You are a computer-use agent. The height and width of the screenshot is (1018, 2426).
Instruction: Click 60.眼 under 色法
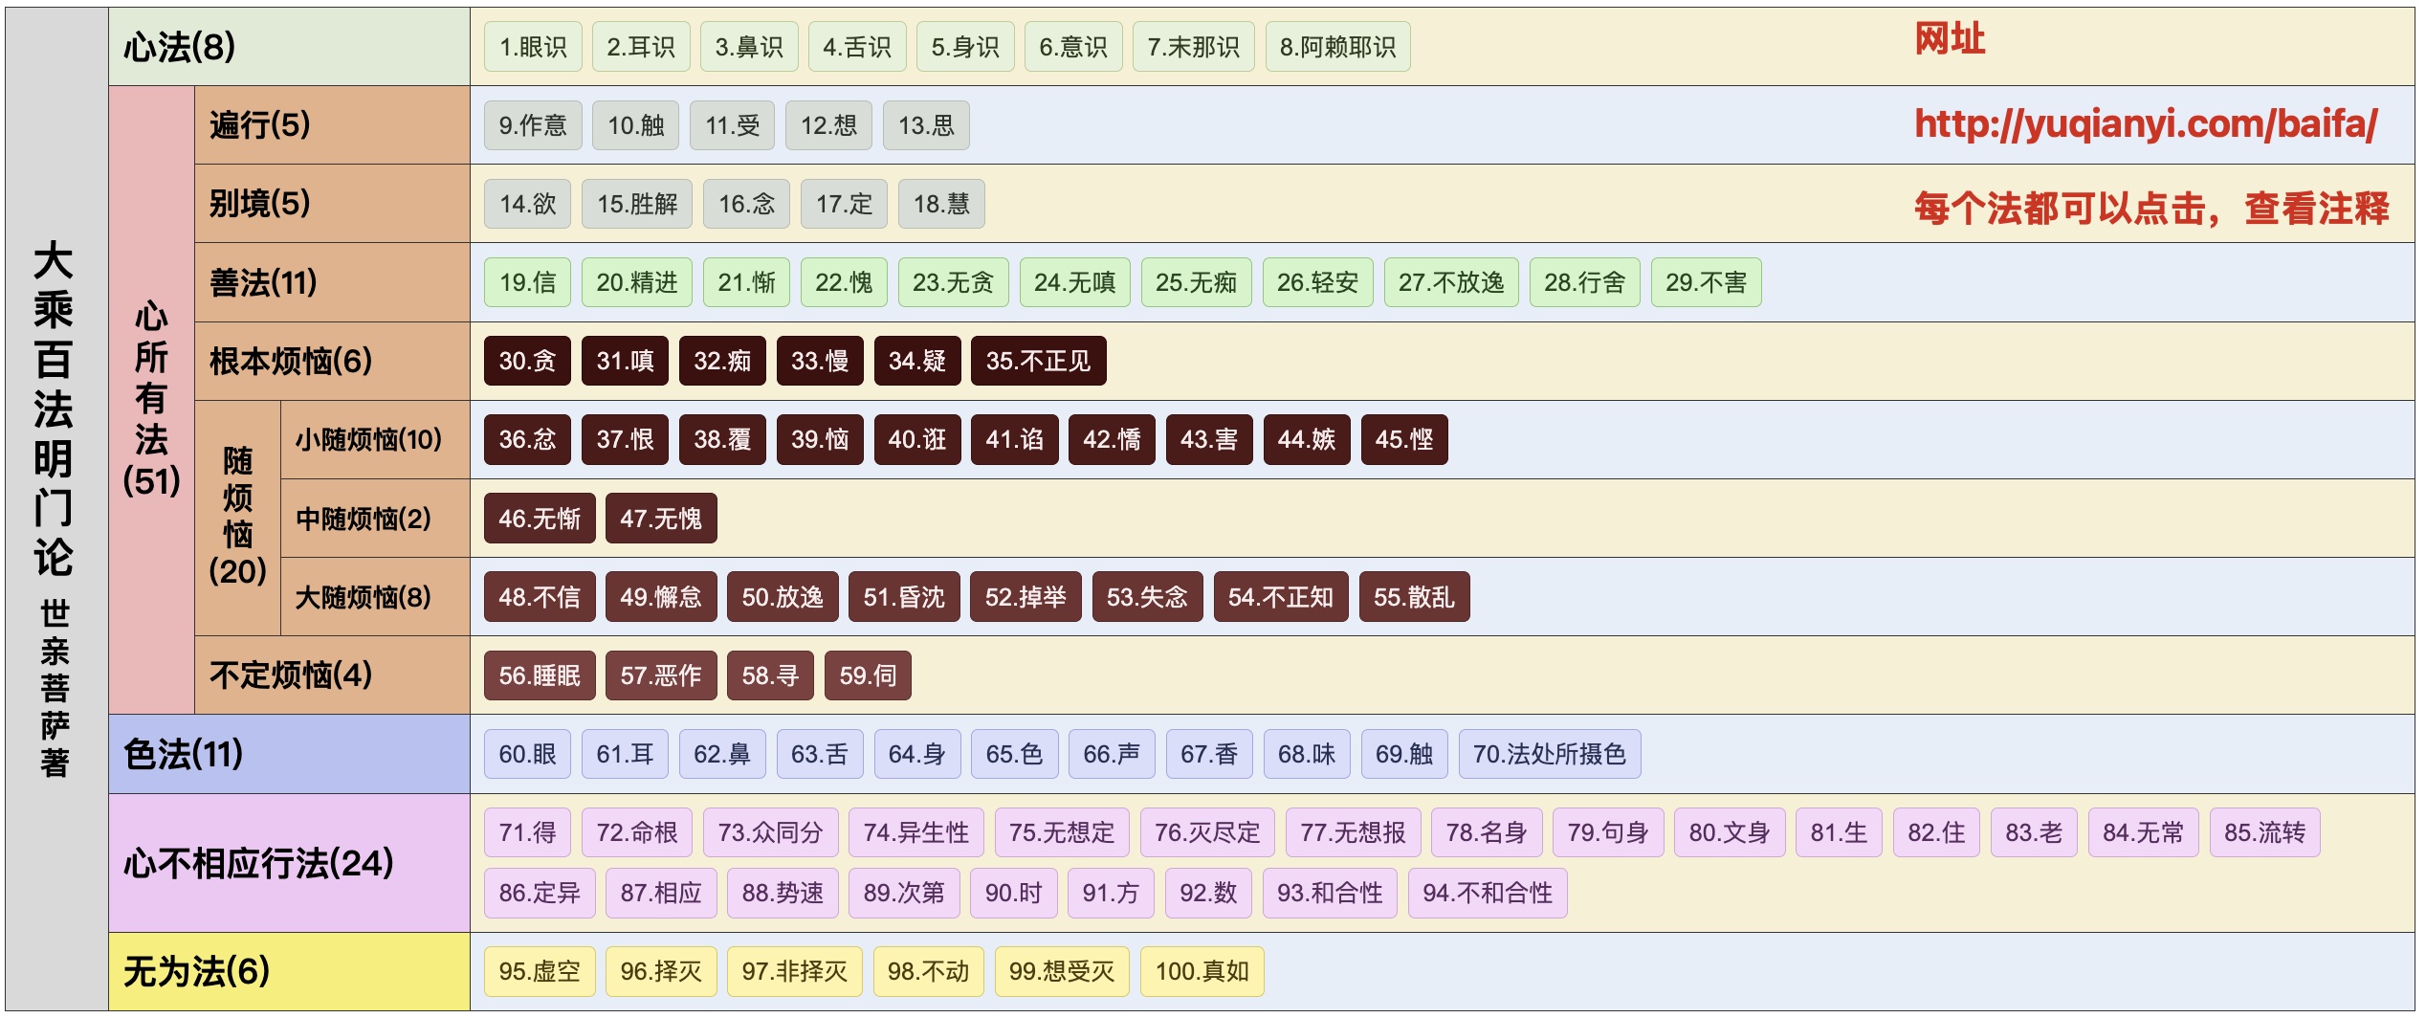tap(527, 754)
